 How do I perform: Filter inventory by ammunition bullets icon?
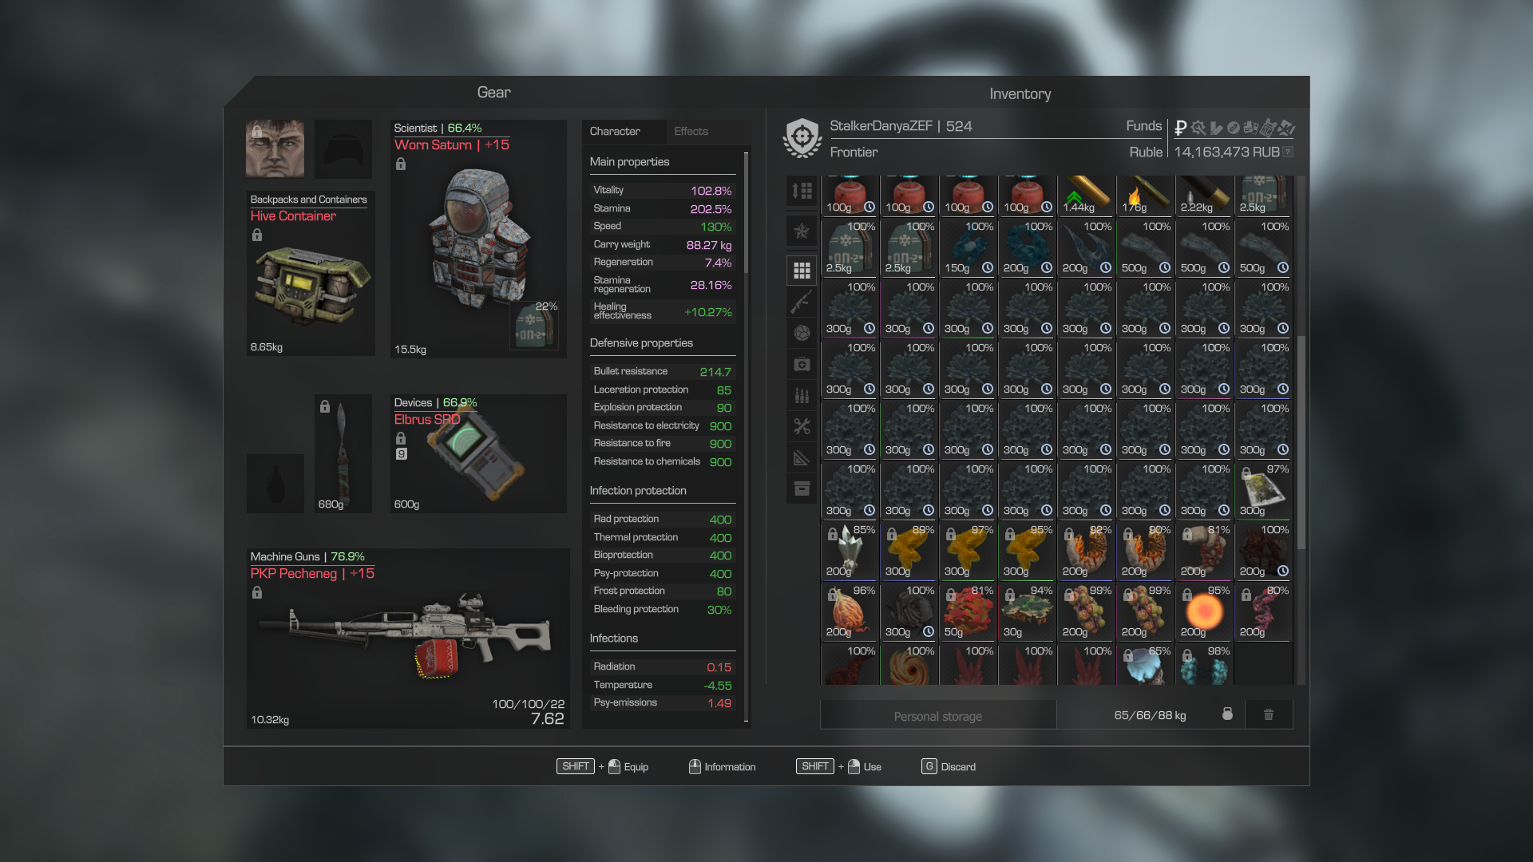[x=802, y=395]
